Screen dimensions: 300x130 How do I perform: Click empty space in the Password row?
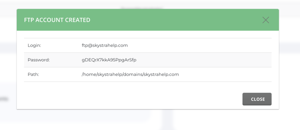click(205, 60)
